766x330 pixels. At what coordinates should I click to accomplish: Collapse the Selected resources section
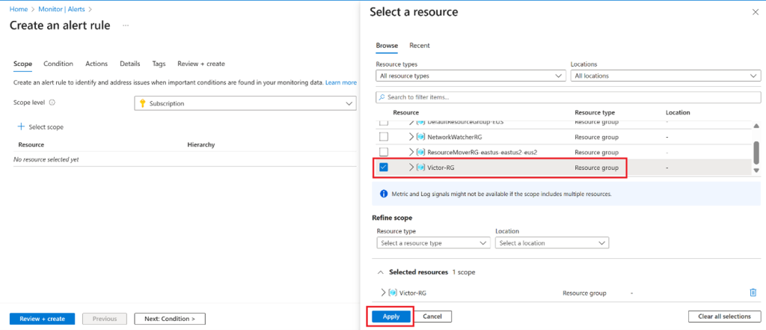pyautogui.click(x=380, y=272)
